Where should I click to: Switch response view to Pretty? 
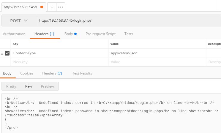11,86
